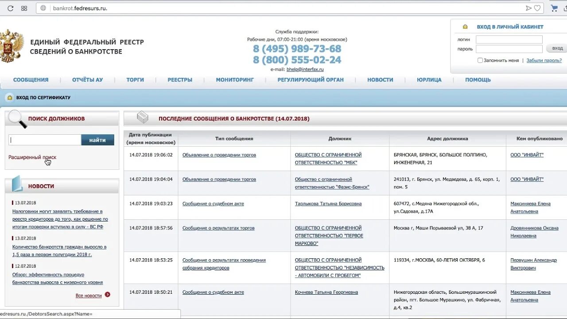
Task: Open news about Налоговики могут заявлять требование
Action: point(60,219)
